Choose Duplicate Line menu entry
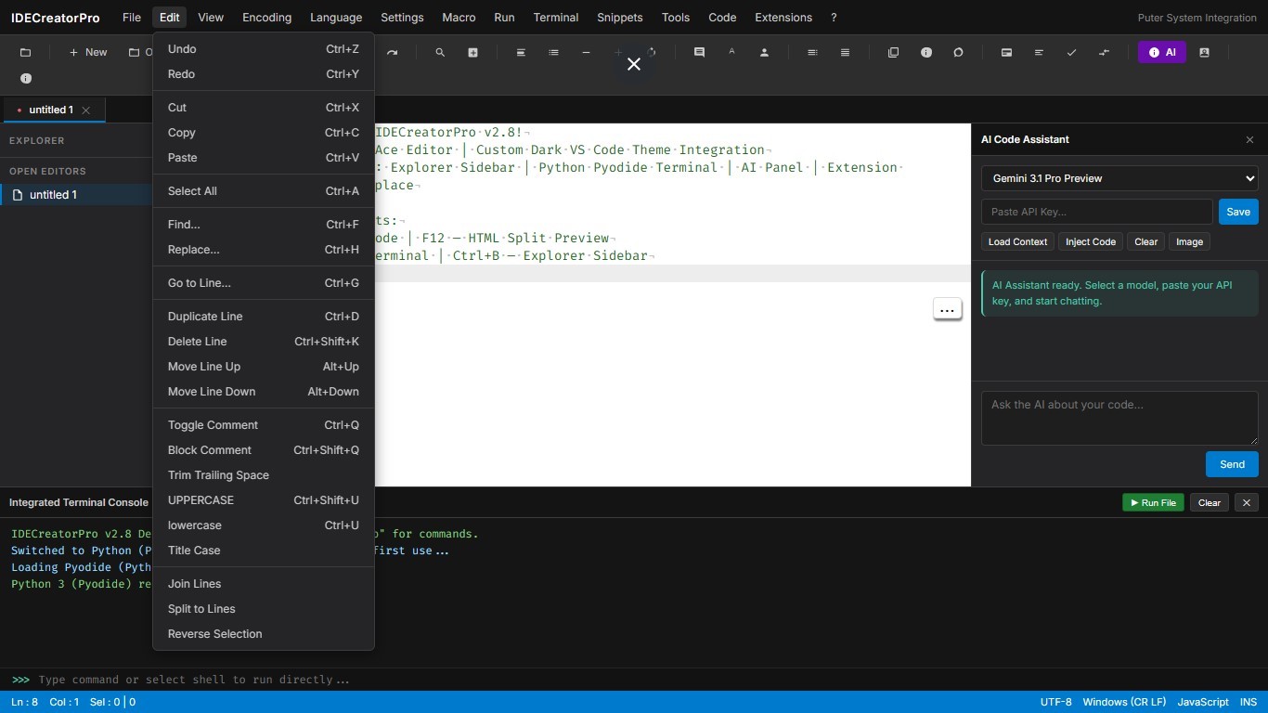Viewport: 1268px width, 713px height. pos(264,317)
